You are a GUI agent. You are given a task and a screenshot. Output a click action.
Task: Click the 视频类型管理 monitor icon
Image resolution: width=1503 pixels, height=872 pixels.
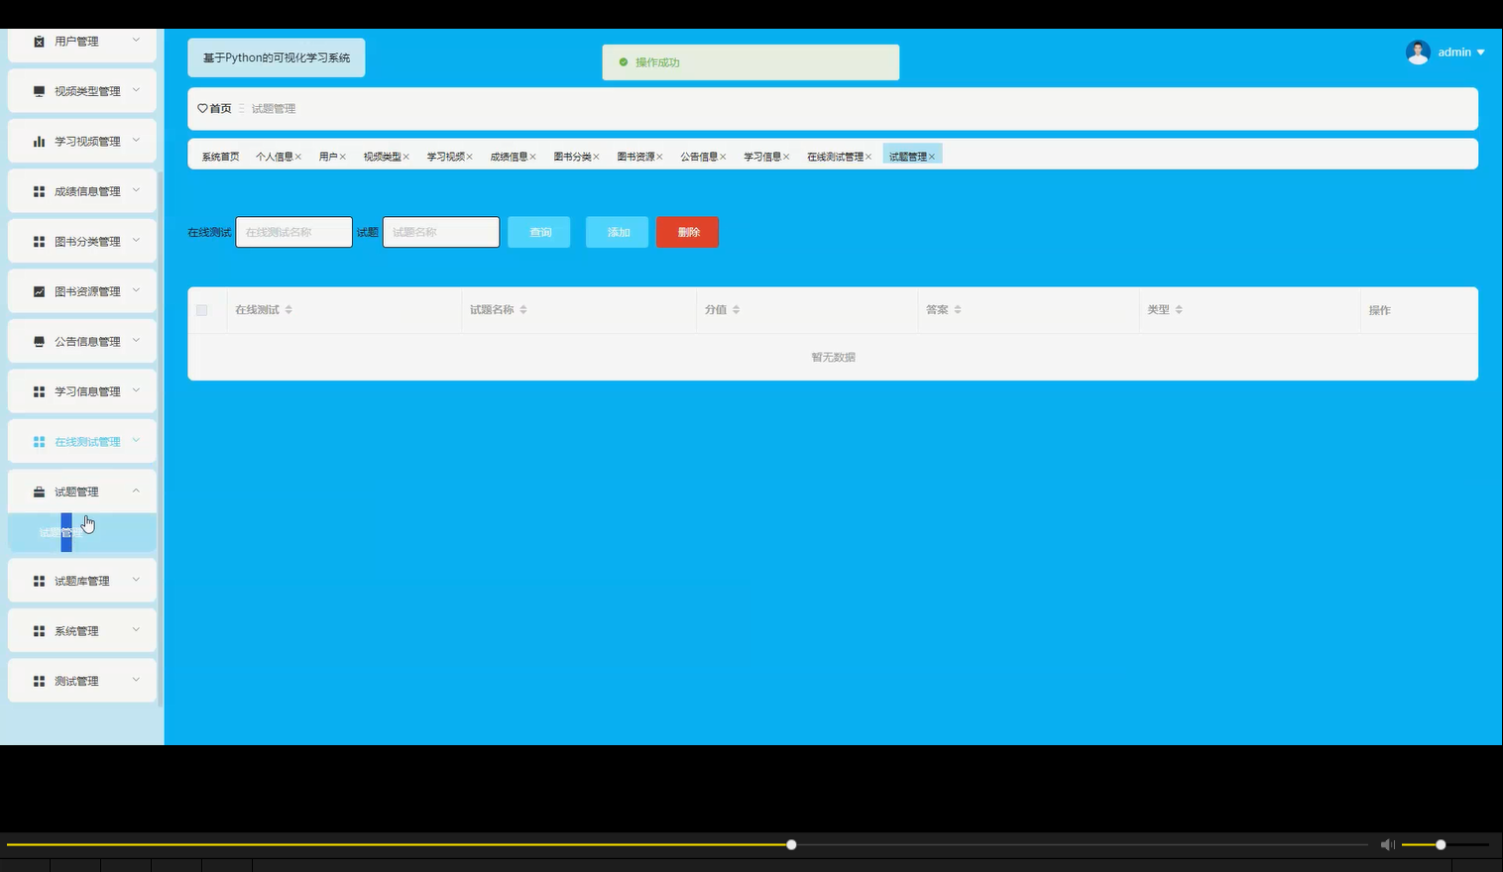click(x=38, y=90)
